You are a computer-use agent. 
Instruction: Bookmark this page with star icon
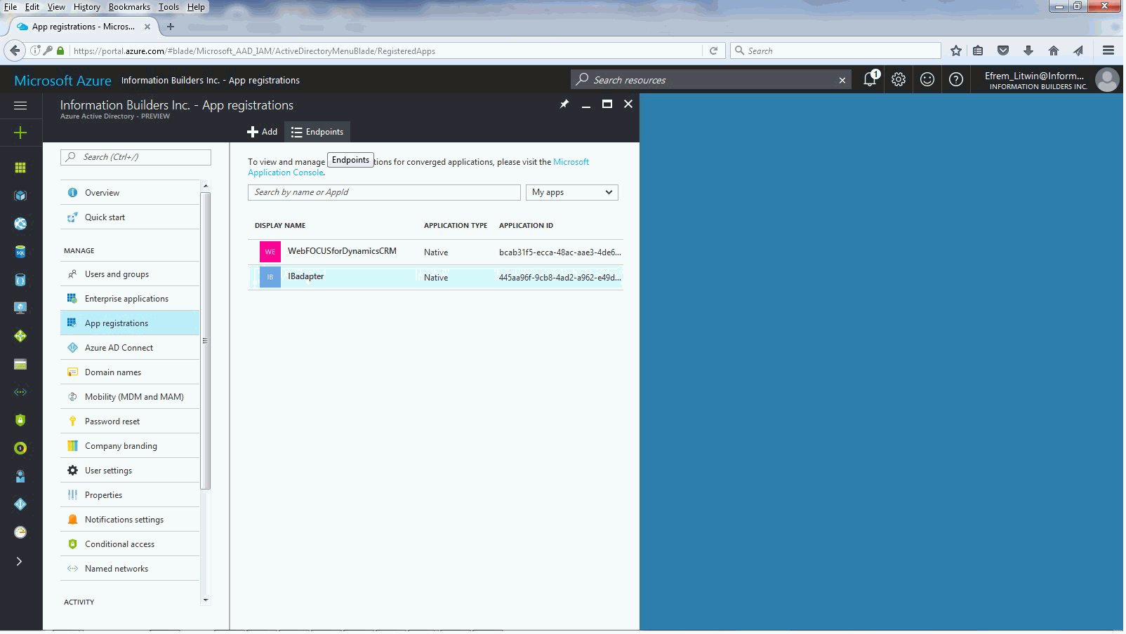pyautogui.click(x=956, y=50)
